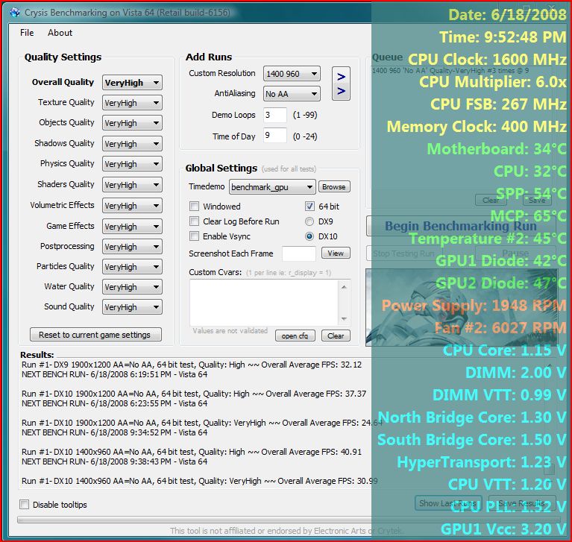The image size is (572, 542).
Task: Click the Save Results button
Action: click(x=522, y=503)
